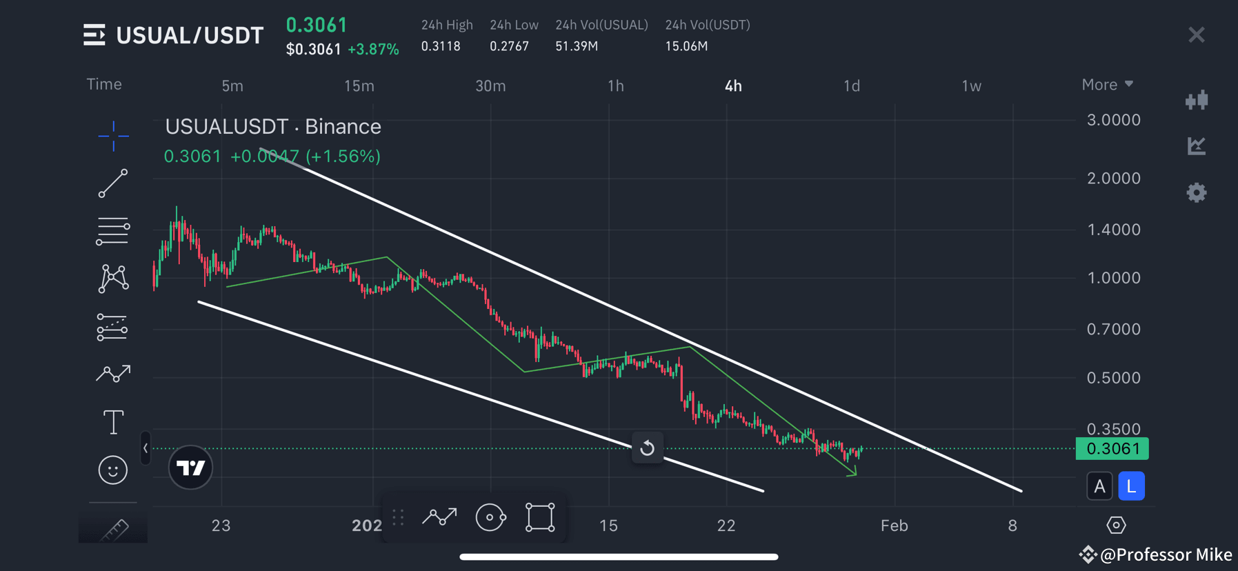The image size is (1238, 571).
Task: Select the ruler measure tool
Action: 114,530
